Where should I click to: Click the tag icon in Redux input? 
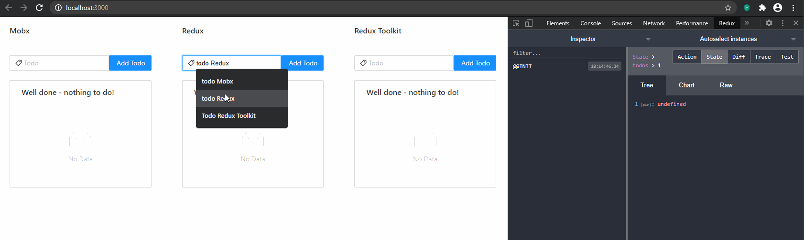click(x=191, y=63)
